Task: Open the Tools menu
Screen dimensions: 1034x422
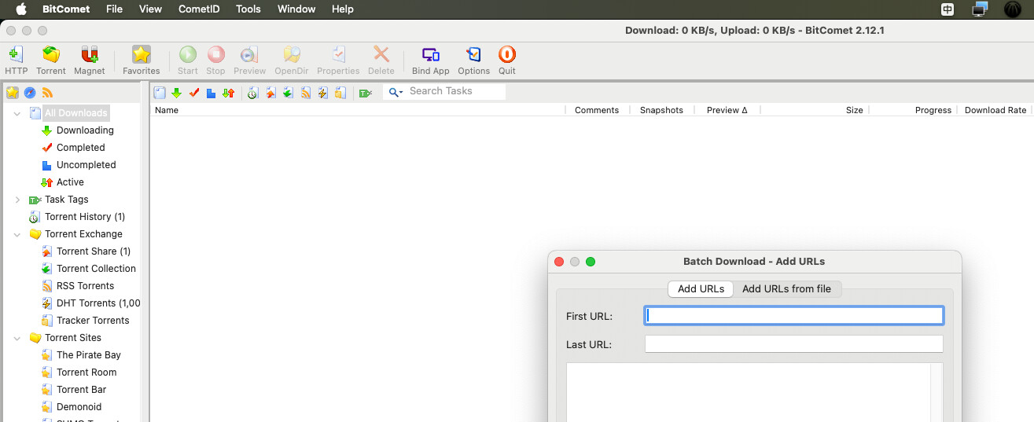Action: point(248,9)
